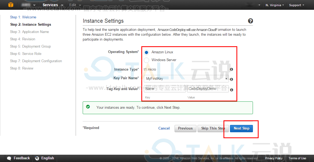314x162 pixels.
Task: Select Step 5: Deployment Group
Action: click(31, 46)
